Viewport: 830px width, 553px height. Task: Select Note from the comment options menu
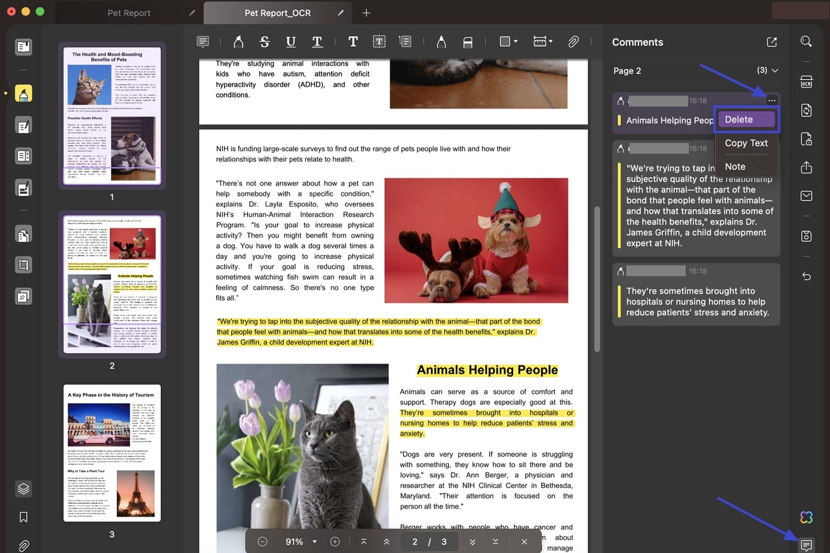[x=735, y=166]
